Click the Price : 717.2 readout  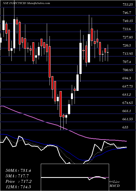pos(18,181)
